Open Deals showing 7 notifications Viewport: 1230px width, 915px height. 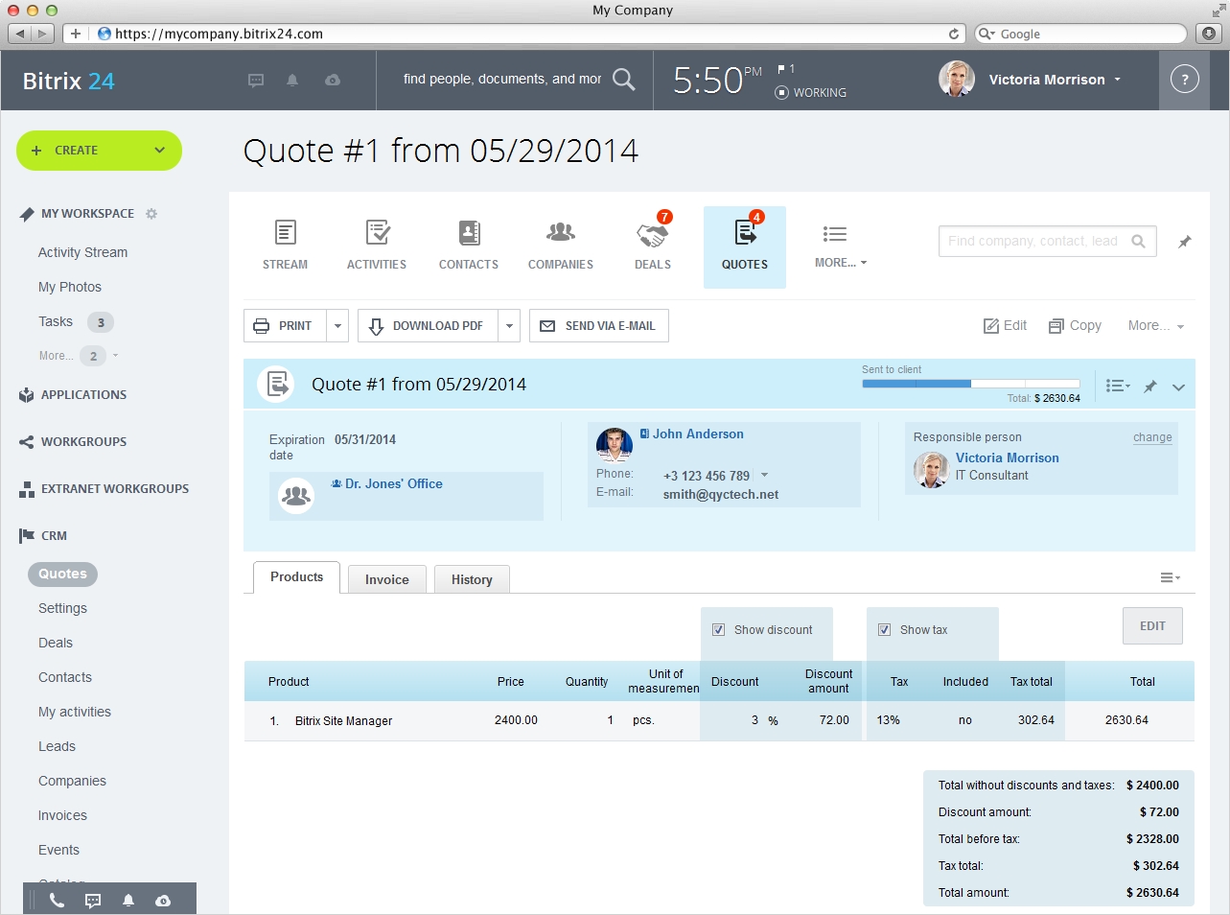click(x=652, y=242)
